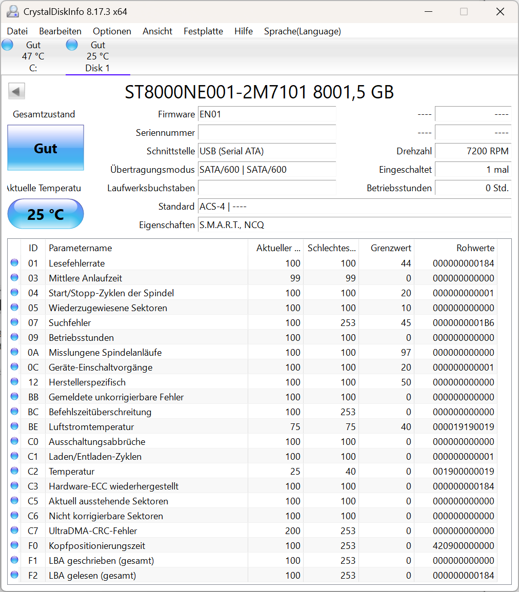Image resolution: width=519 pixels, height=592 pixels.
Task: Click the previous disk arrow button
Action: tap(16, 91)
